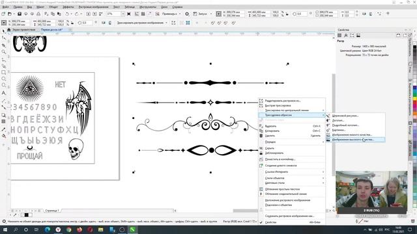Open the Растровые изображения menu
Image resolution: width=417 pixels, height=234 pixels.
point(93,7)
